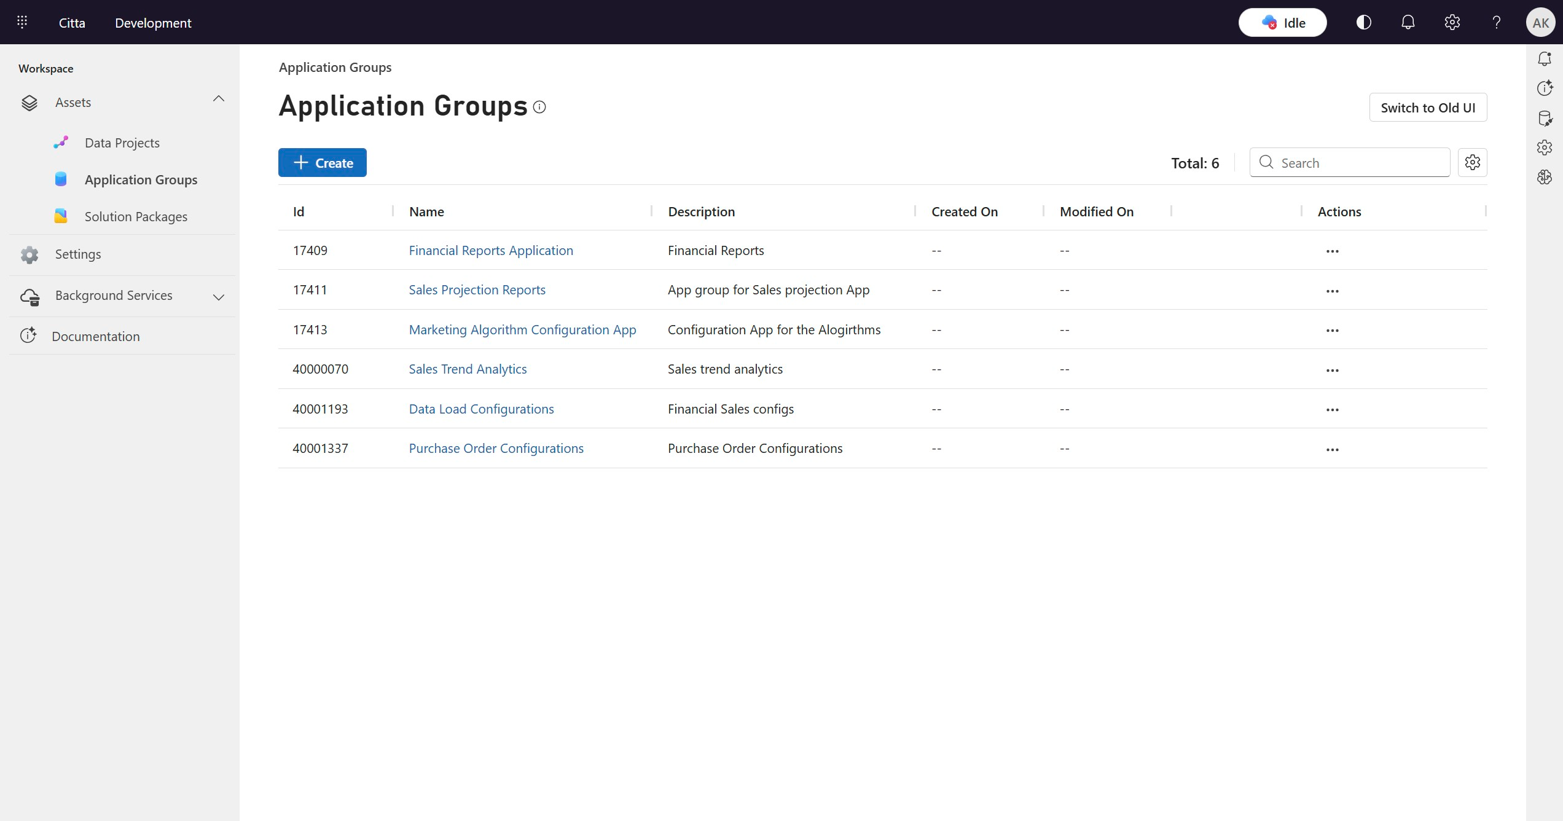Toggle the dark/light contrast theme icon
Screen dimensions: 1563x821
tap(1363, 23)
